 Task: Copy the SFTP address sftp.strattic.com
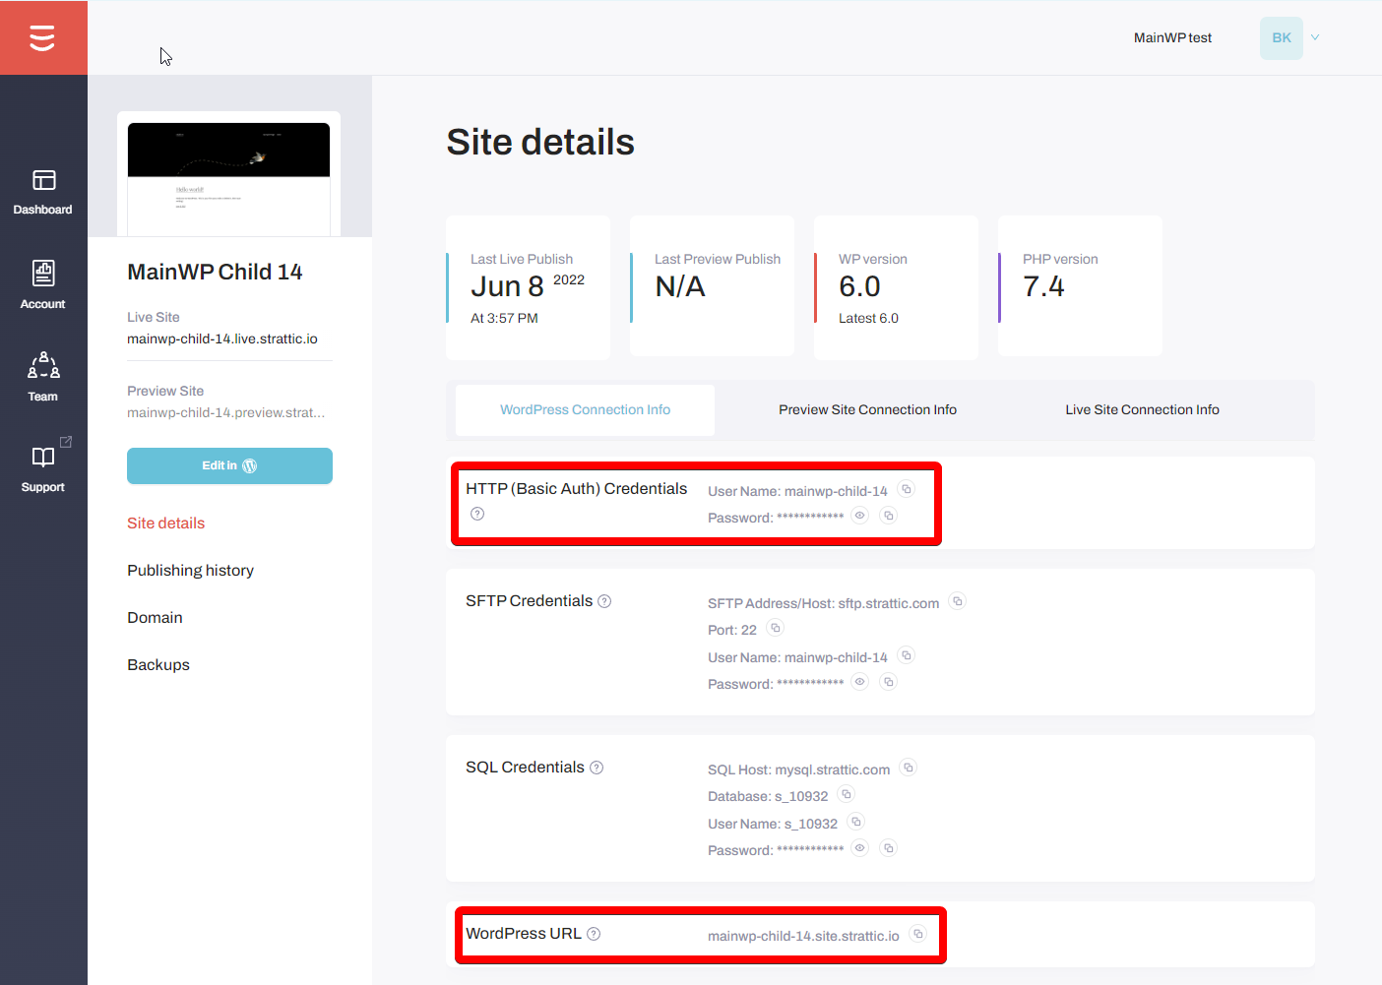pos(957,600)
